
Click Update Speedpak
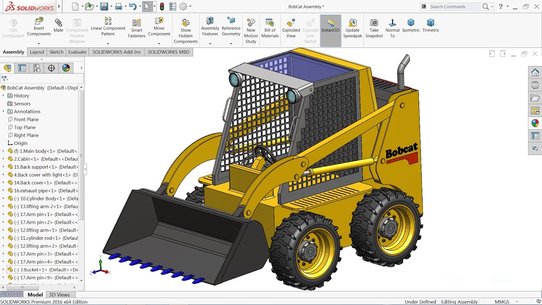(352, 28)
